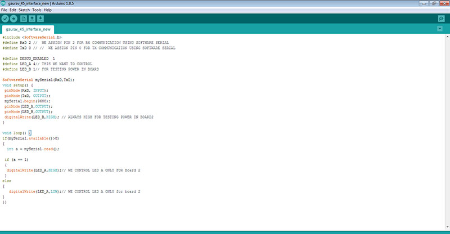The width and height of the screenshot is (450, 234).
Task: Click the 'int a = mySerial.read();' line
Action: pyautogui.click(x=33, y=149)
